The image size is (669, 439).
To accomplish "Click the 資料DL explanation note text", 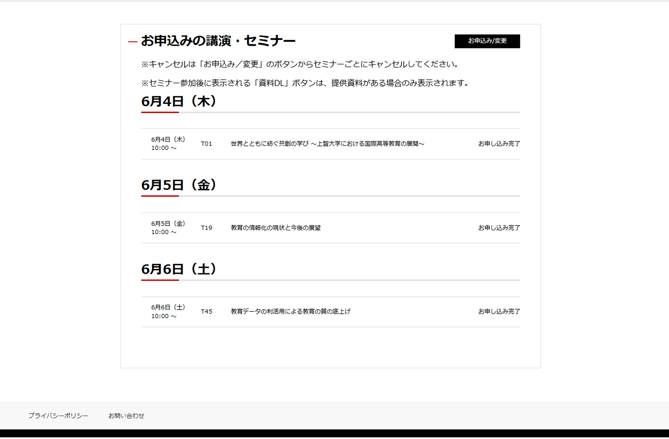I will click(x=305, y=83).
